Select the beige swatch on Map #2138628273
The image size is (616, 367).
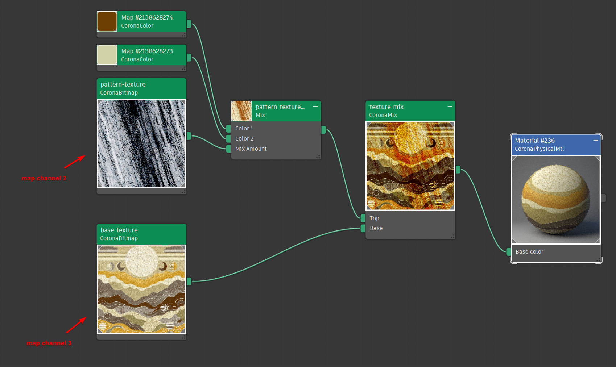107,55
